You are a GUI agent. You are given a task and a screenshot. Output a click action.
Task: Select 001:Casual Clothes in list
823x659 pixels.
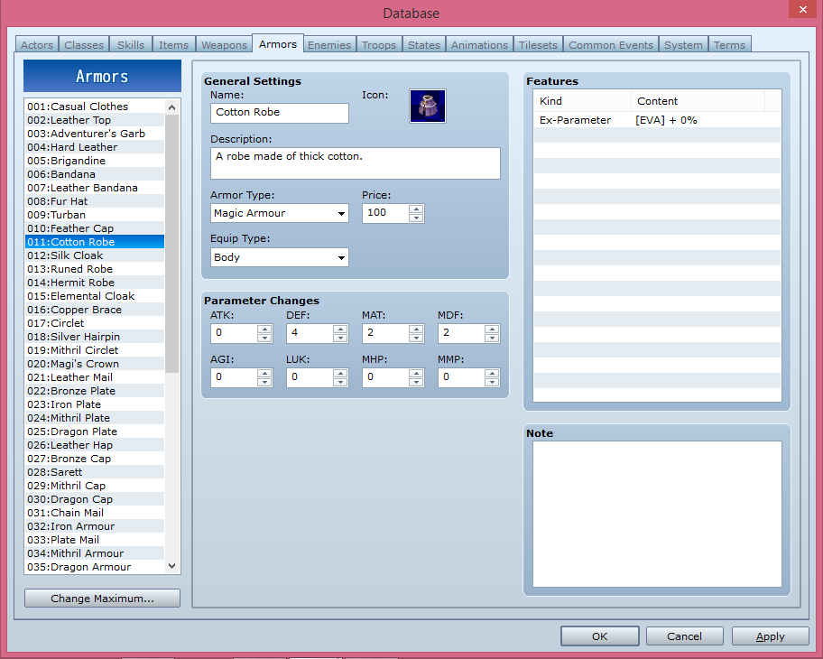click(95, 107)
